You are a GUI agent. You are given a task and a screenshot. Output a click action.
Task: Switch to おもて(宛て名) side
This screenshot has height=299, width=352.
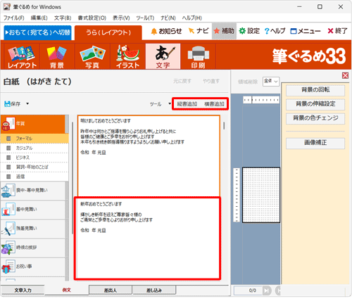[37, 32]
